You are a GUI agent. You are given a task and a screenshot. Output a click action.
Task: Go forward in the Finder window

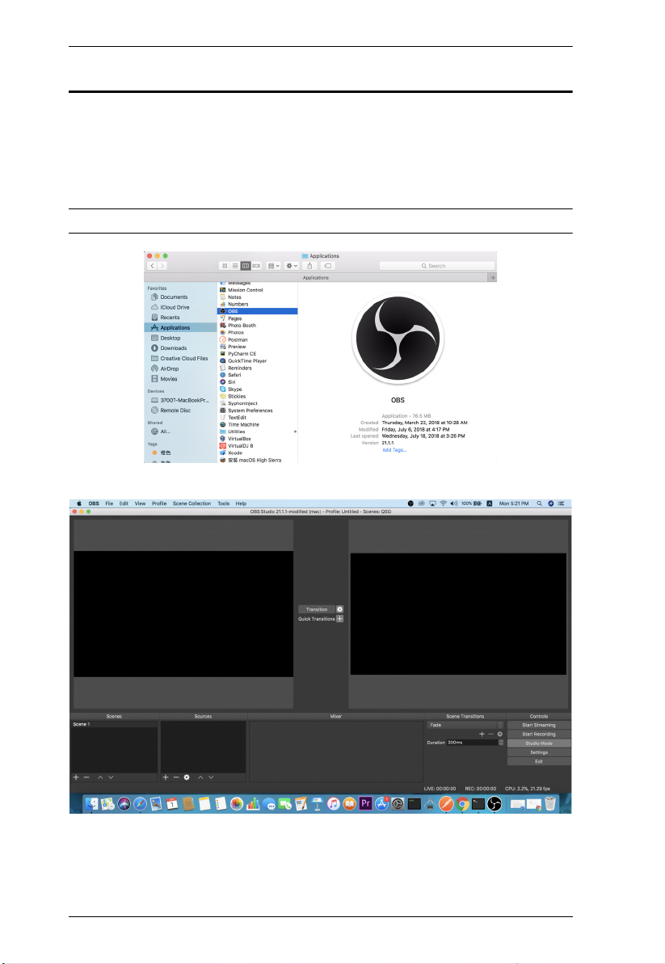click(x=162, y=266)
